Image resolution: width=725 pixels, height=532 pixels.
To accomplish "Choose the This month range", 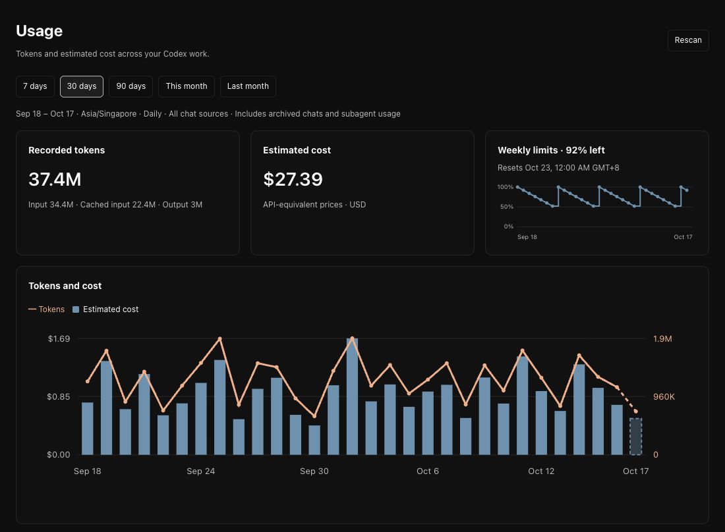I will [187, 86].
